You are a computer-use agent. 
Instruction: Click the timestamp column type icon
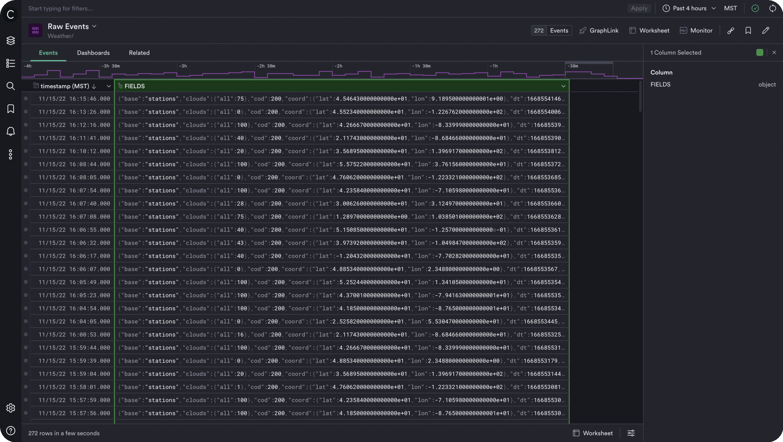[36, 85]
